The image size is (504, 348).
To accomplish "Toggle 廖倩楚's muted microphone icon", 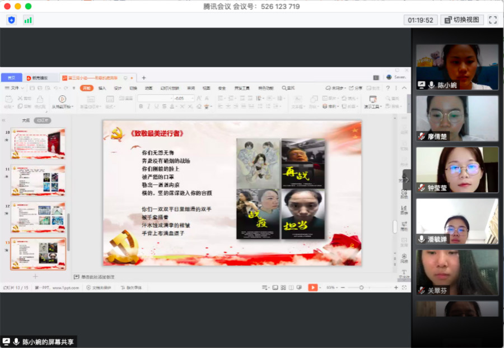I will [x=422, y=136].
